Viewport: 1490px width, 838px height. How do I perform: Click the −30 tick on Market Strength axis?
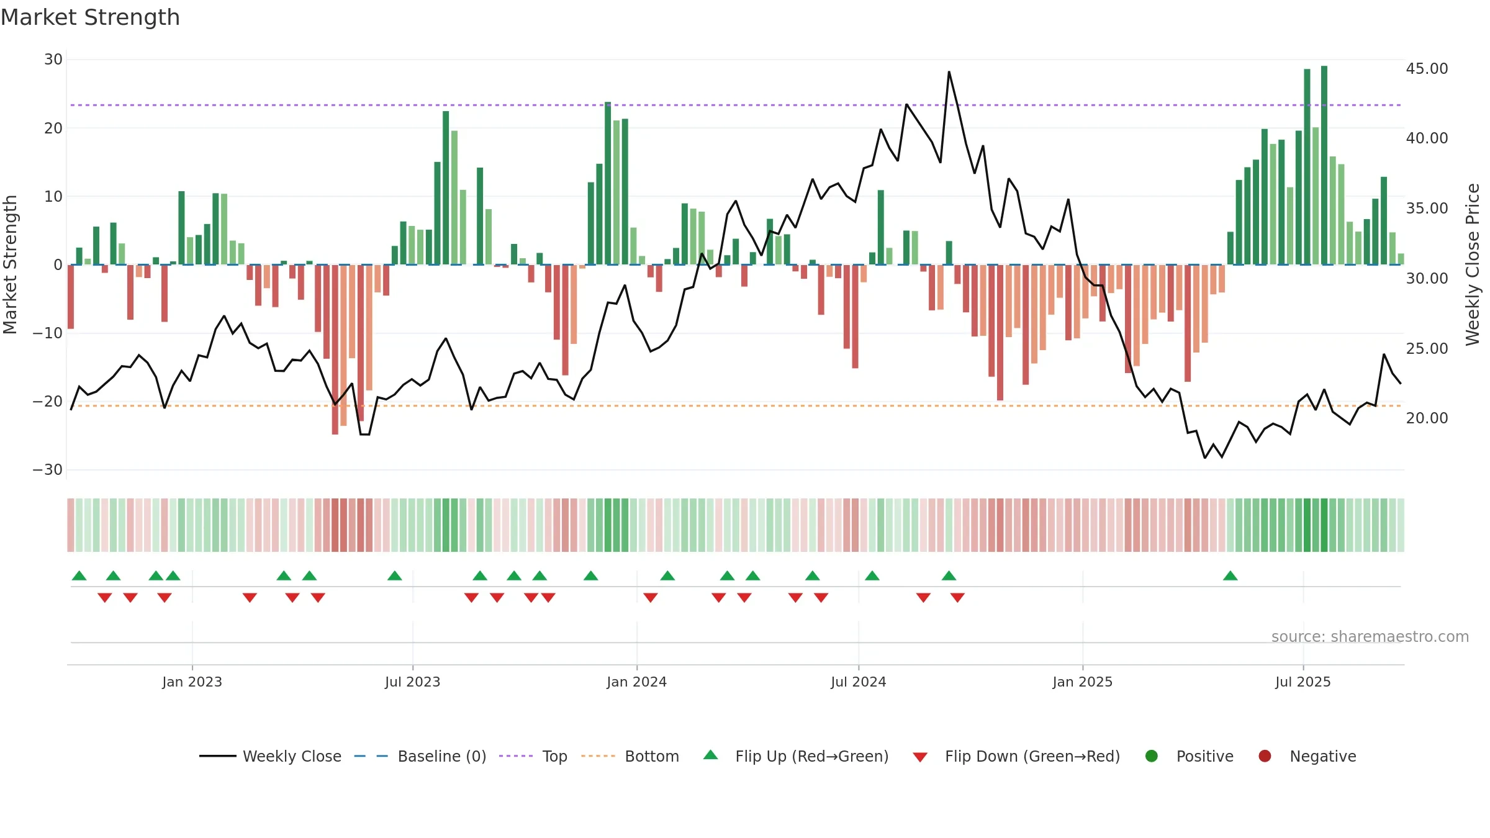pos(48,470)
